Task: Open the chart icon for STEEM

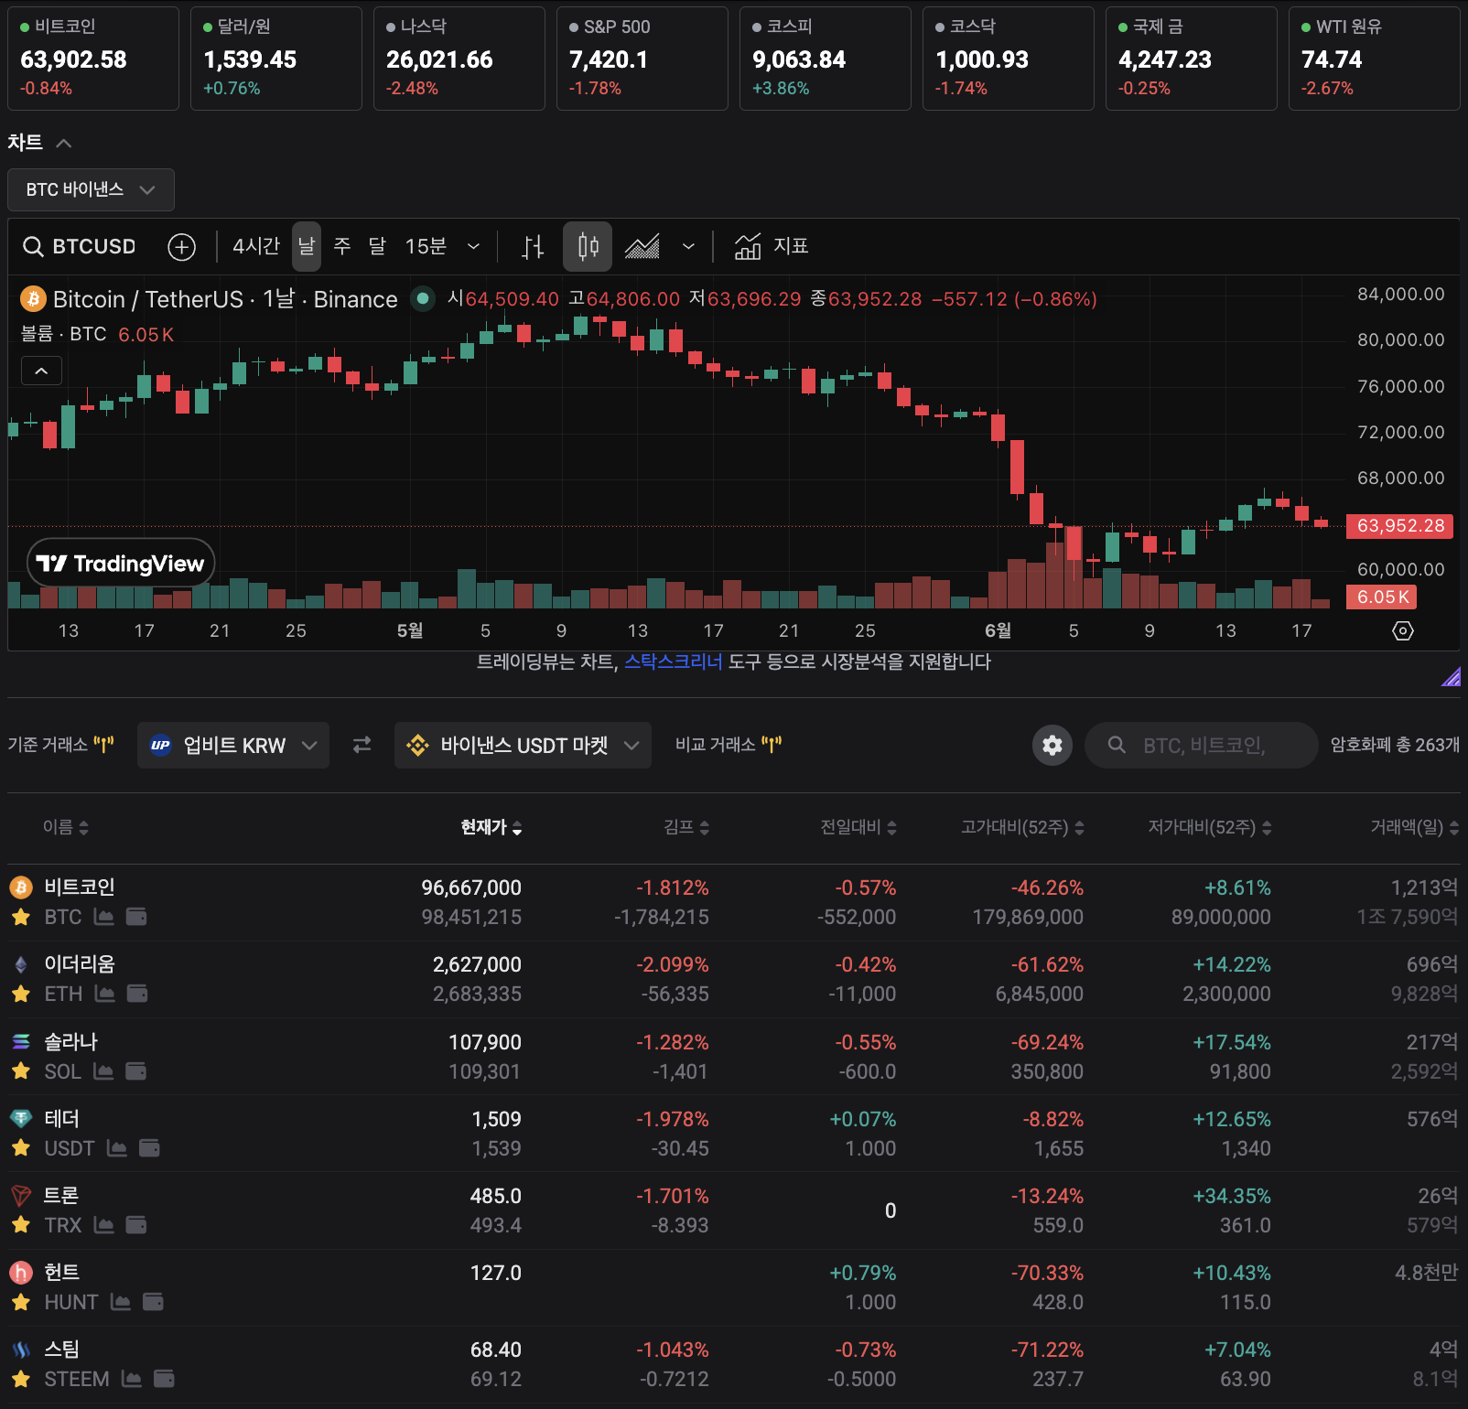Action: coord(132,1379)
